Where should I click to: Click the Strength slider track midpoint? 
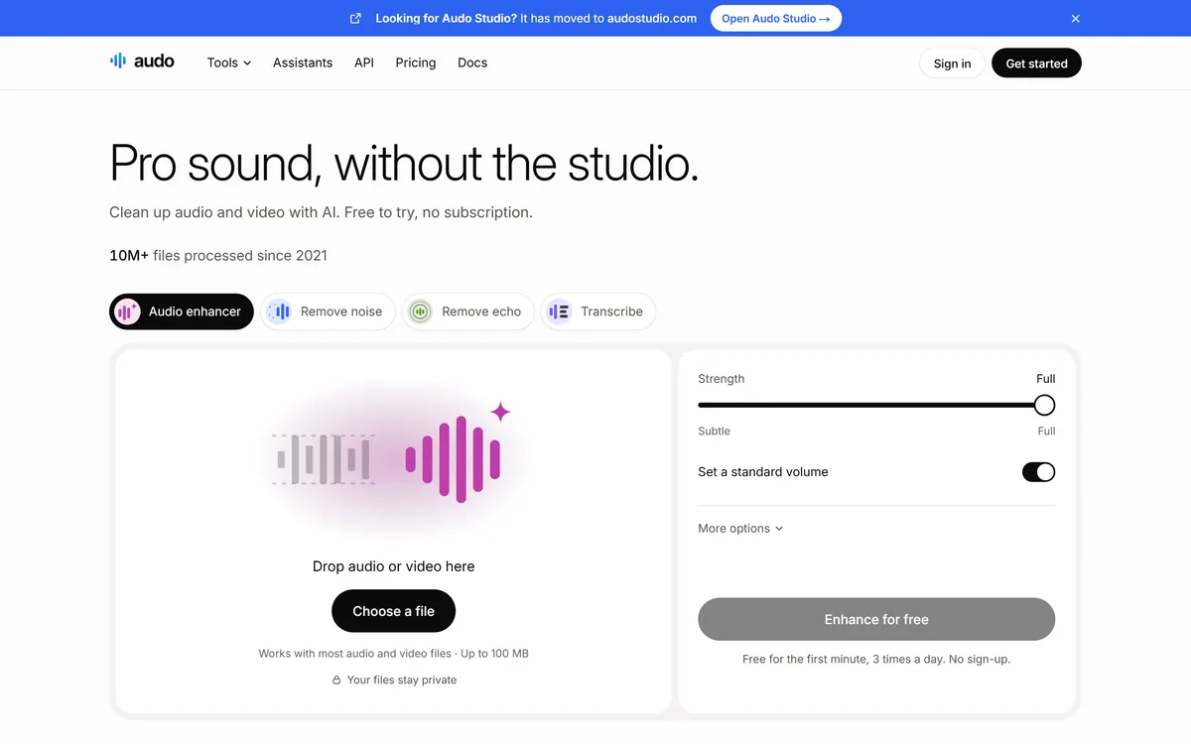click(x=876, y=405)
